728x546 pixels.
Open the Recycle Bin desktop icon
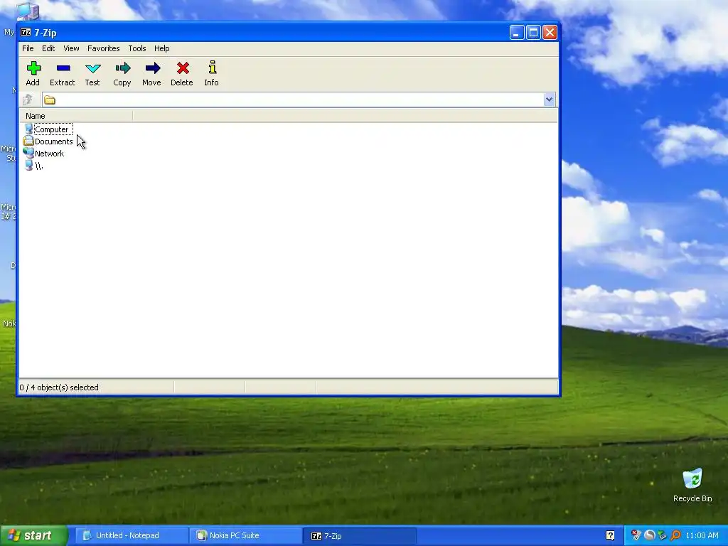[692, 479]
